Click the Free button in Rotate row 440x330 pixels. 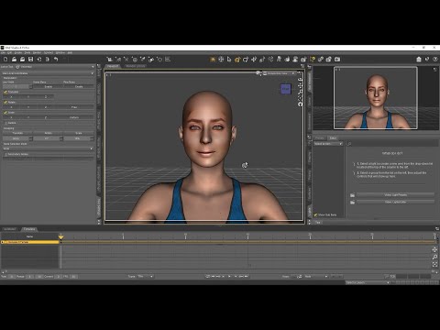[x=74, y=107]
